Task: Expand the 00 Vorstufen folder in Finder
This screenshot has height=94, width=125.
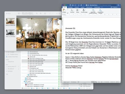Action: pyautogui.click(x=25, y=83)
